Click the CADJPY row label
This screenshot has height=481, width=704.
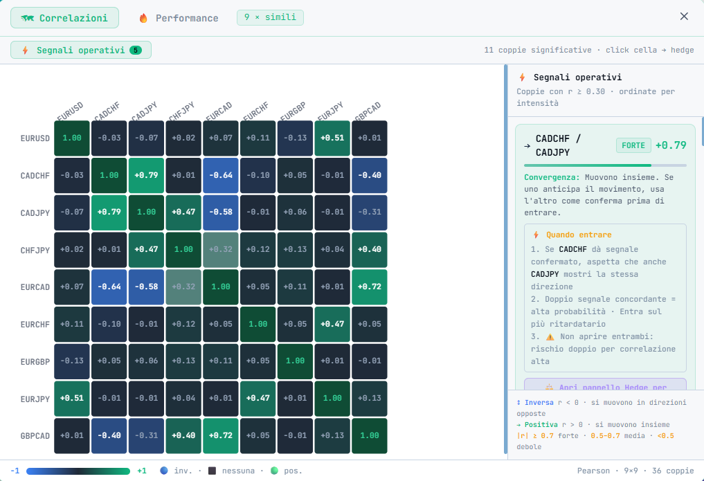pyautogui.click(x=35, y=212)
